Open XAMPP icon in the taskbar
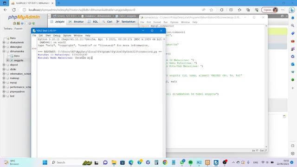 (x=207, y=162)
